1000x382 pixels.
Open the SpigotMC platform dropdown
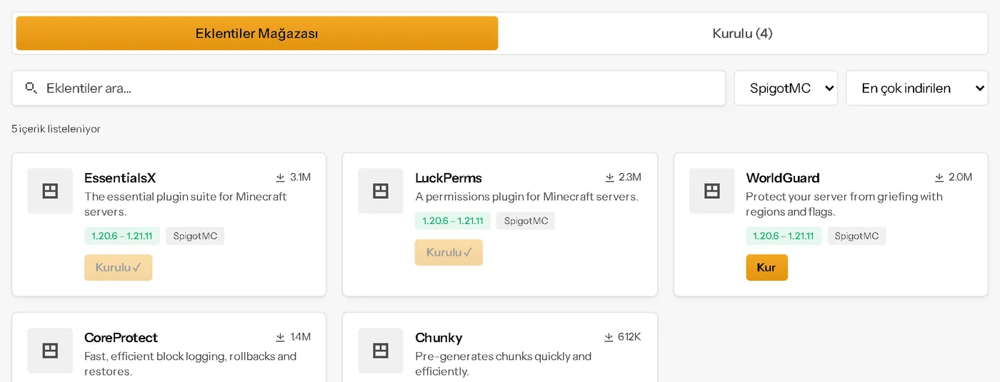pyautogui.click(x=786, y=88)
